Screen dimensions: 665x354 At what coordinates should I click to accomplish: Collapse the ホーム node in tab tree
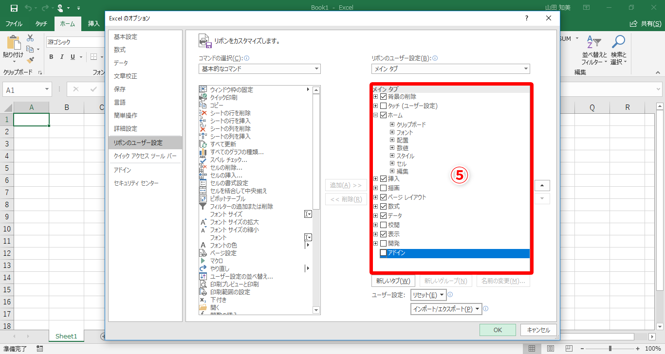[375, 115]
